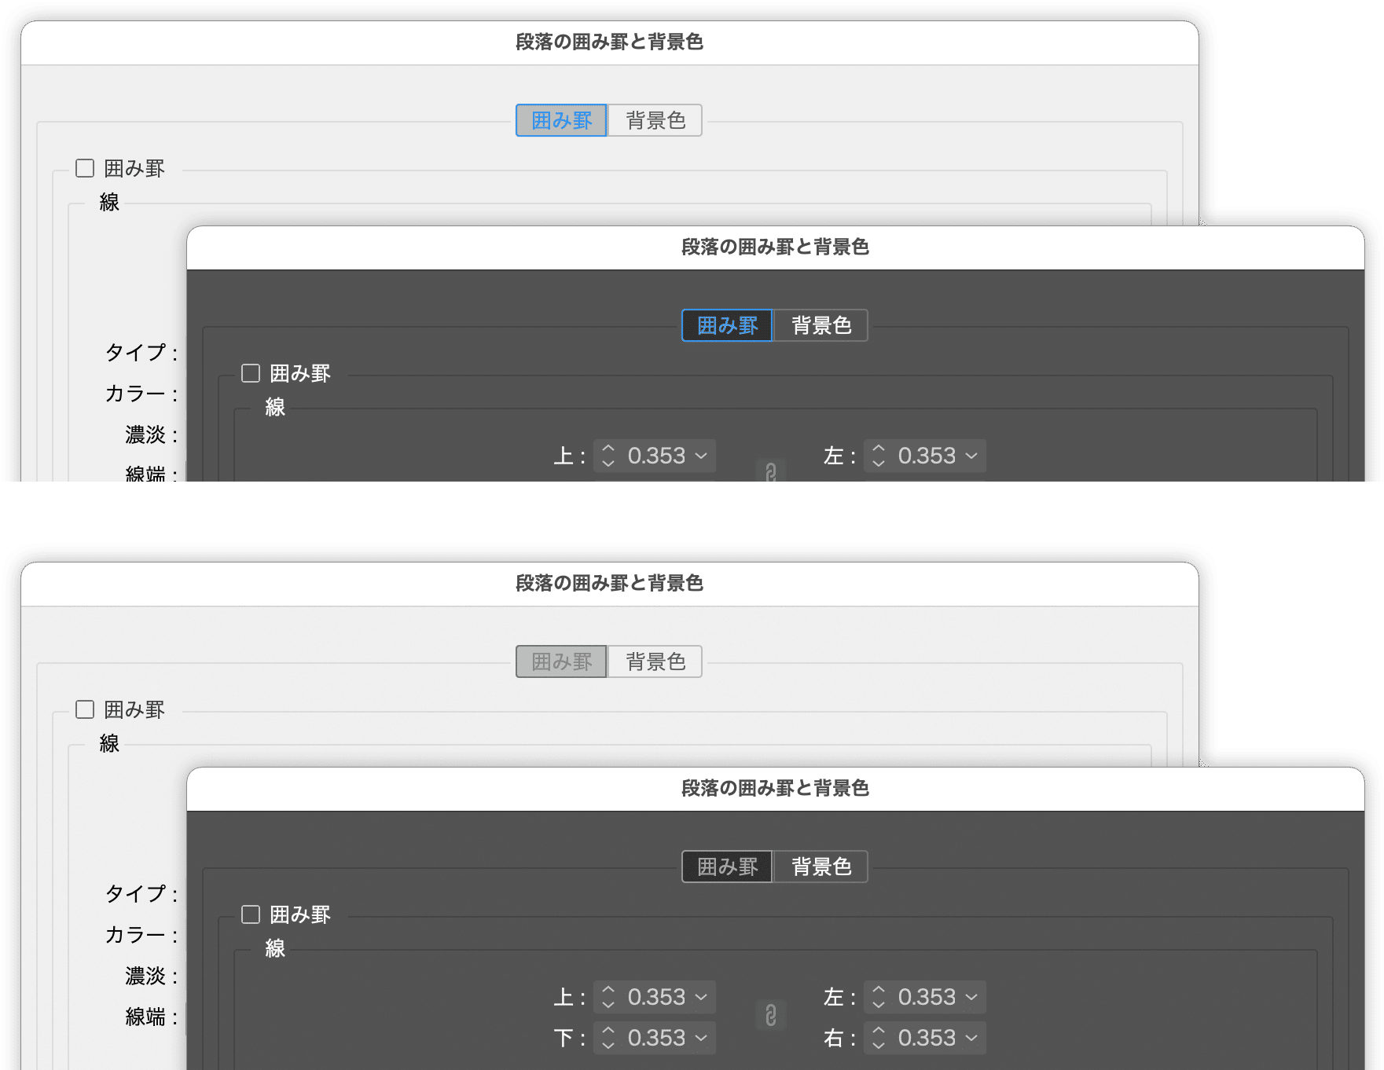
Task: Open the 背景色 tab in the bottom dark dialog
Action: tap(820, 867)
